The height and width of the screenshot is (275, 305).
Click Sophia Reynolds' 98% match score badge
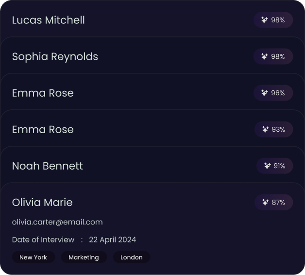(273, 56)
